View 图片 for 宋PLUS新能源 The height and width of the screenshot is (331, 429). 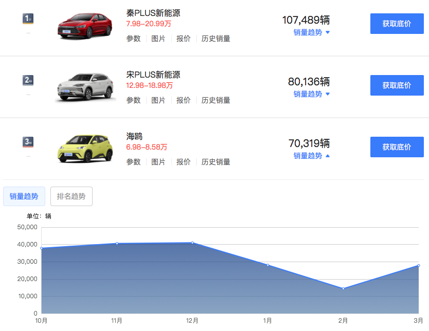pyautogui.click(x=158, y=100)
